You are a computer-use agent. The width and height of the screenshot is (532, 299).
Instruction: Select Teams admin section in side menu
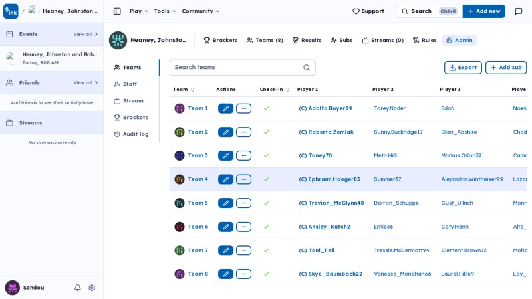[128, 68]
